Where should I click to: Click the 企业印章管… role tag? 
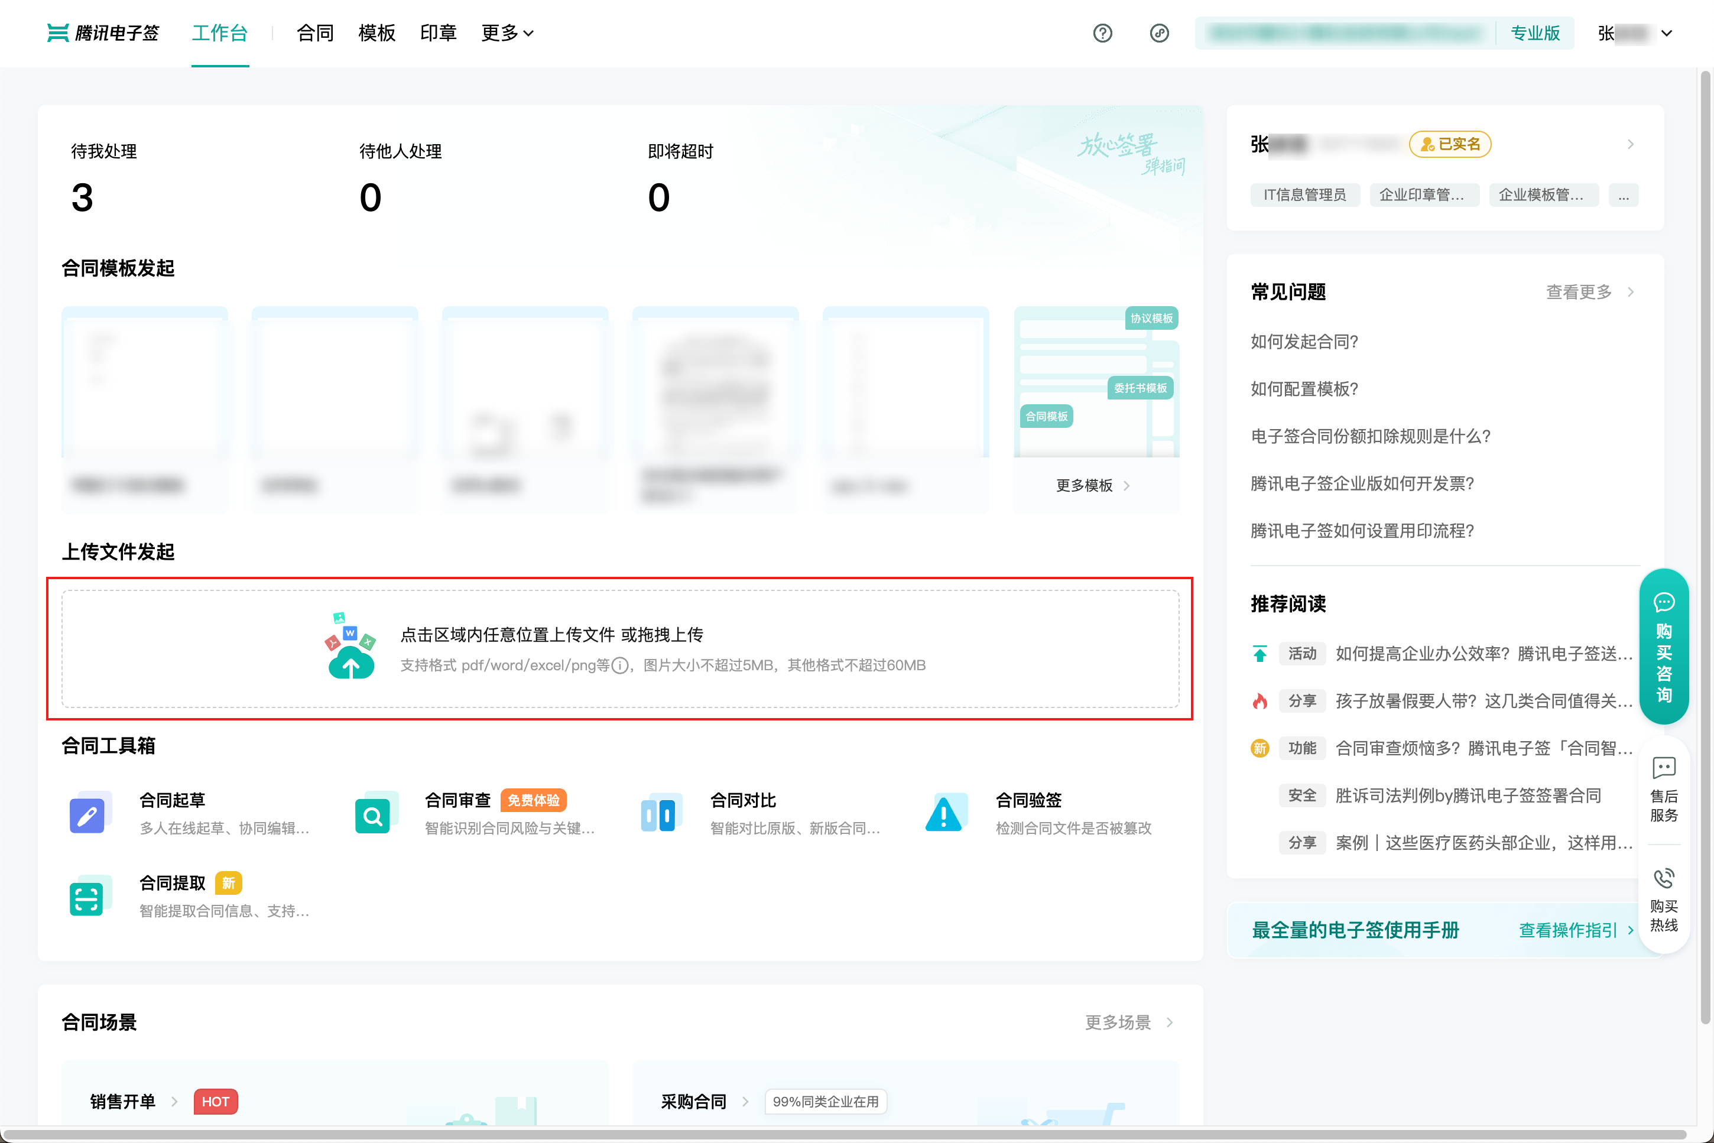pos(1424,196)
